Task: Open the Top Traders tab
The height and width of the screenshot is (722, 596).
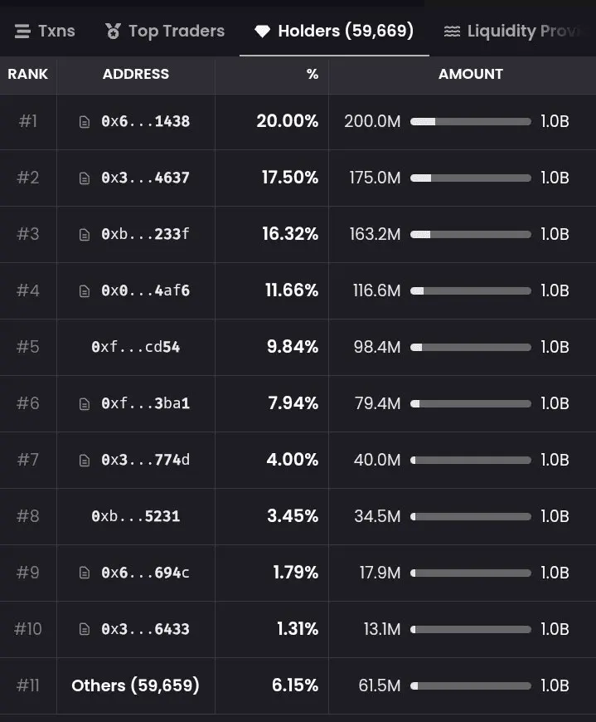Action: point(165,32)
